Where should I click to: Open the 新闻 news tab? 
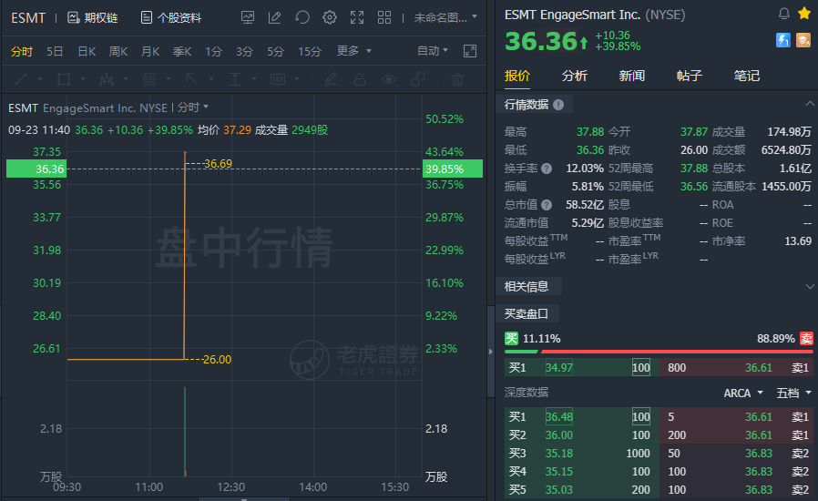(x=632, y=77)
